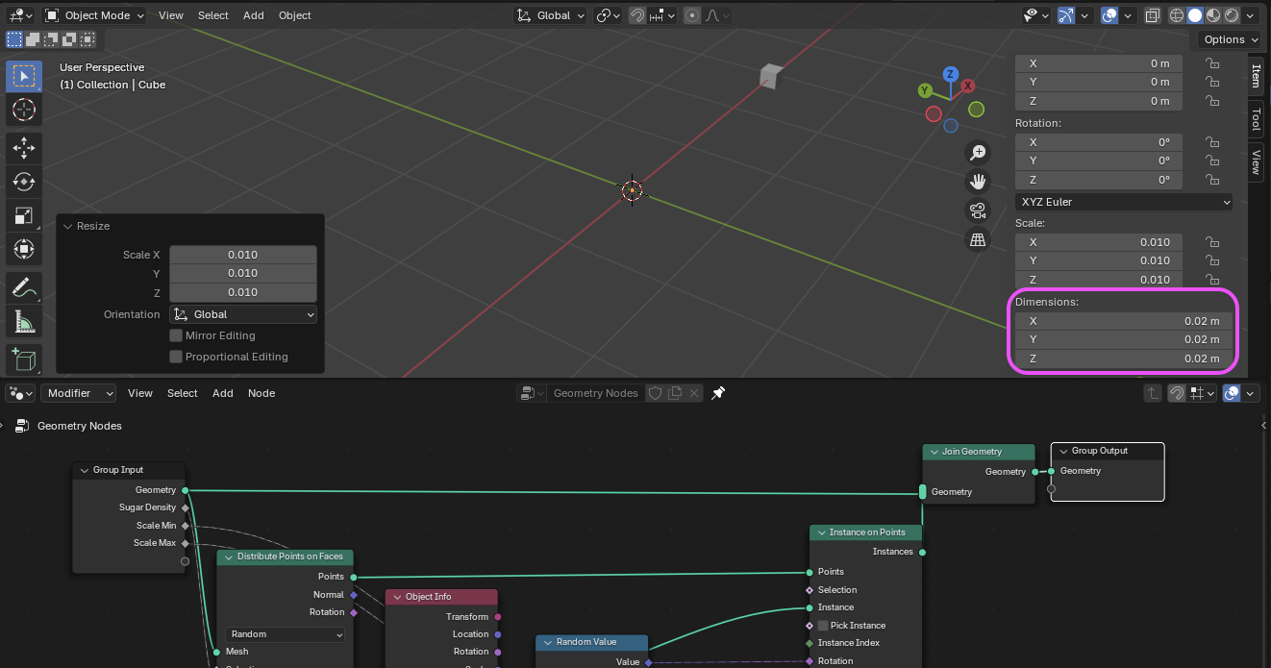This screenshot has width=1271, height=668.
Task: Collapse the Resize operator panel
Action: [x=68, y=226]
